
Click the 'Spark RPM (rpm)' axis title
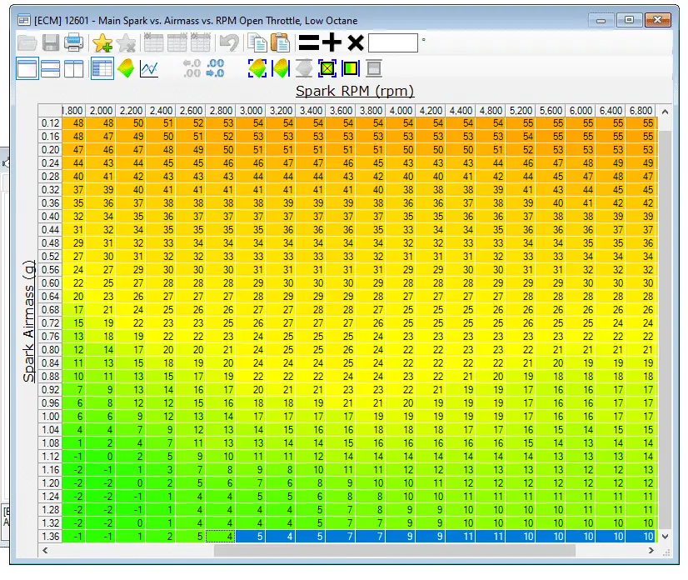click(x=355, y=91)
